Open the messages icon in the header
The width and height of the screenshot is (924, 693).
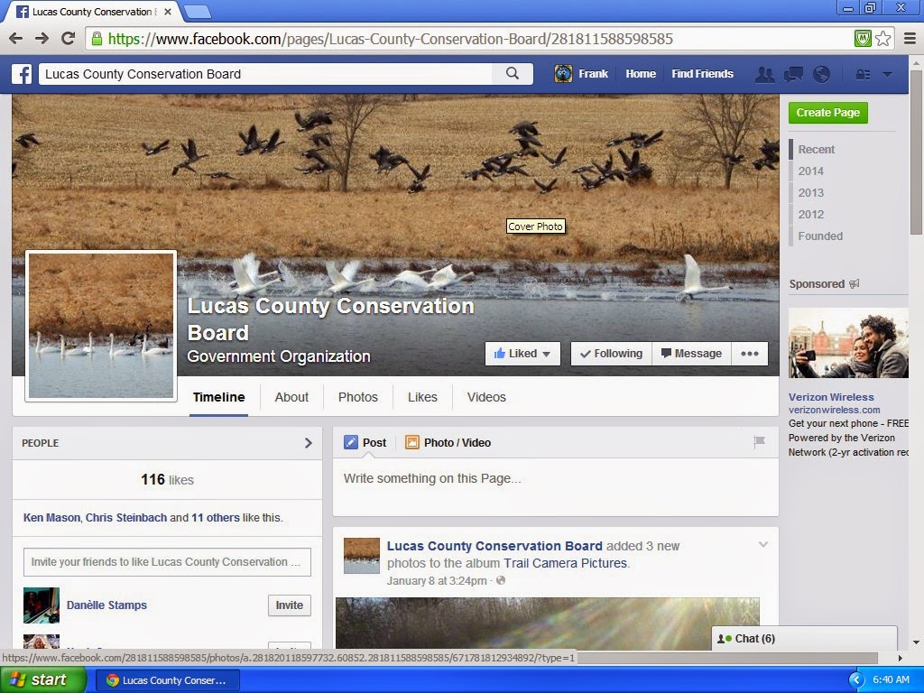tap(793, 74)
